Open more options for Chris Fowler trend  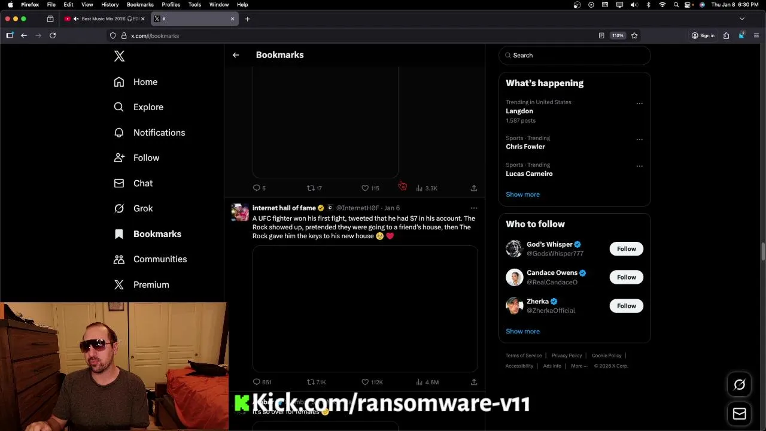point(639,139)
